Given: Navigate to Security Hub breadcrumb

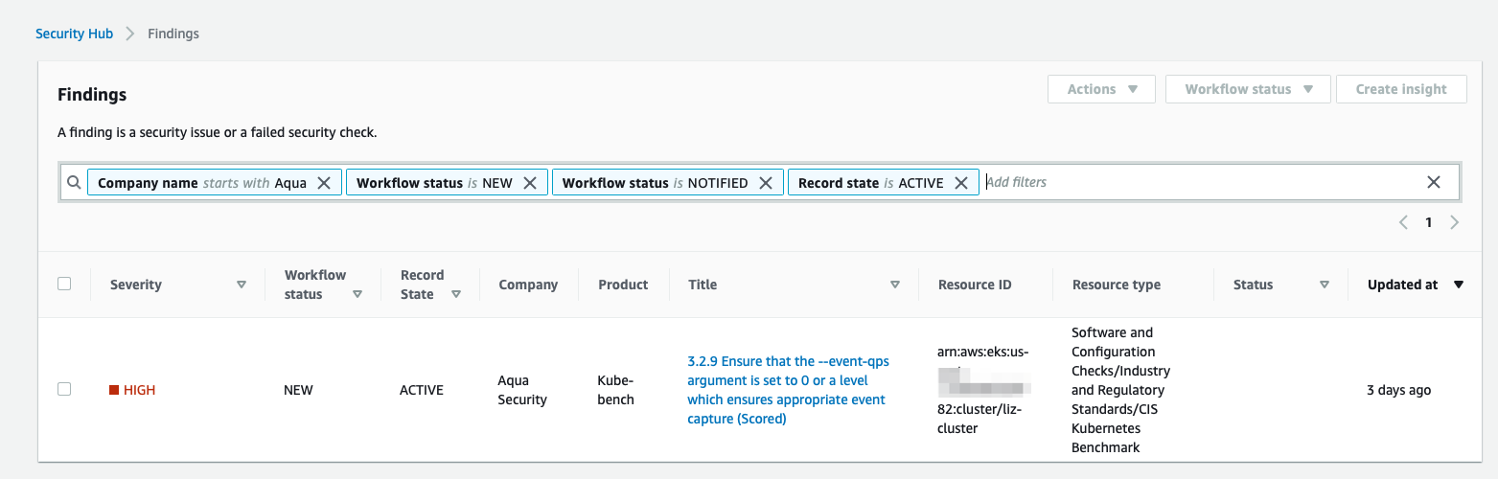Looking at the screenshot, I should (74, 34).
